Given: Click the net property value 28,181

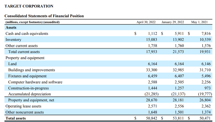Looking at the screenshot, I should pos(178,100).
